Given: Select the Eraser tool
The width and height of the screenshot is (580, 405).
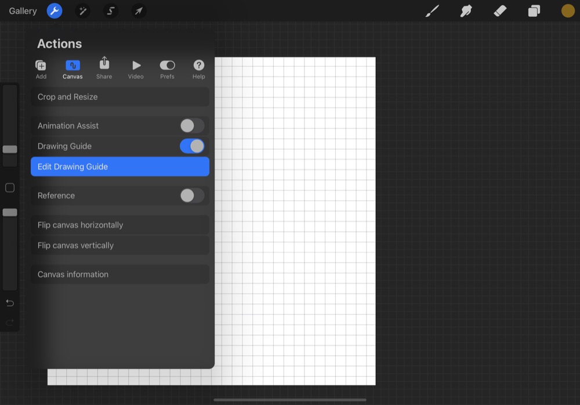Looking at the screenshot, I should pyautogui.click(x=500, y=11).
